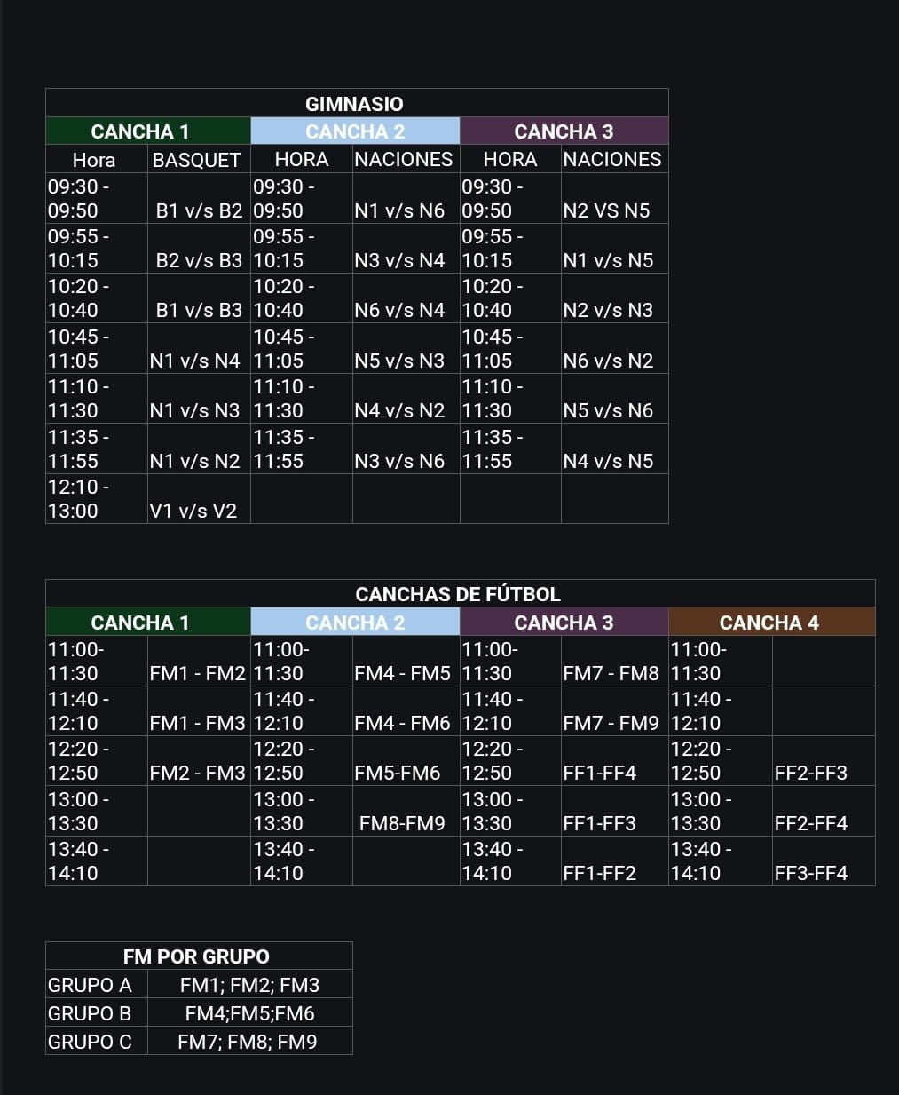Select the FM4;FM5;FM6 group cell
The height and width of the screenshot is (1095, 899).
coord(249,1013)
